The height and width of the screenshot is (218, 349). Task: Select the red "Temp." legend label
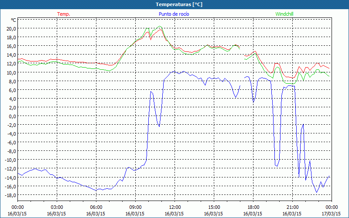click(x=64, y=14)
